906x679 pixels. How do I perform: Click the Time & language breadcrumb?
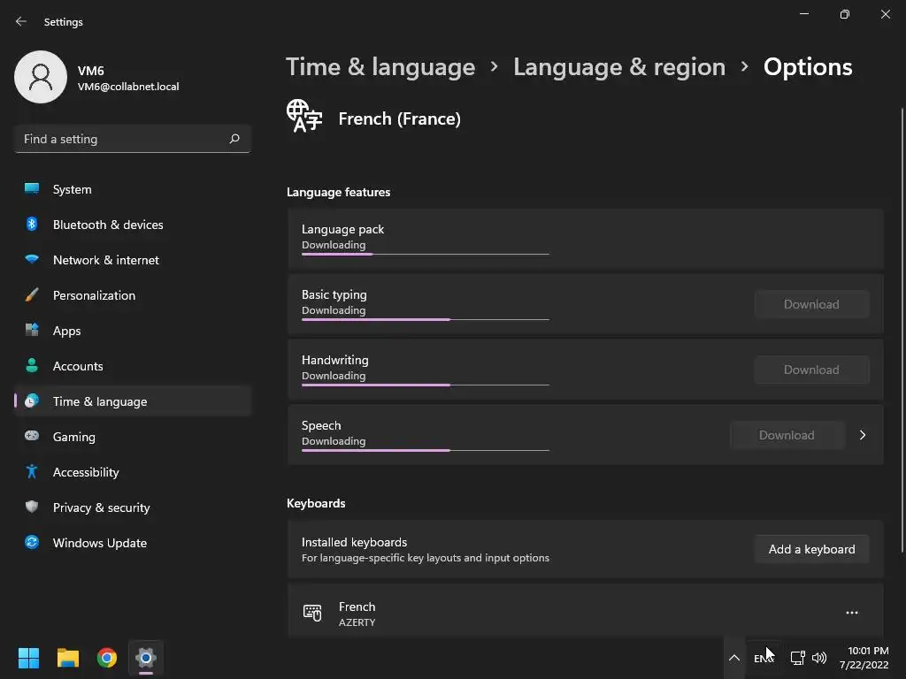click(x=380, y=67)
